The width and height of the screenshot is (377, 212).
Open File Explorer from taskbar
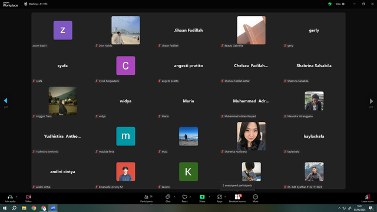tap(24, 208)
